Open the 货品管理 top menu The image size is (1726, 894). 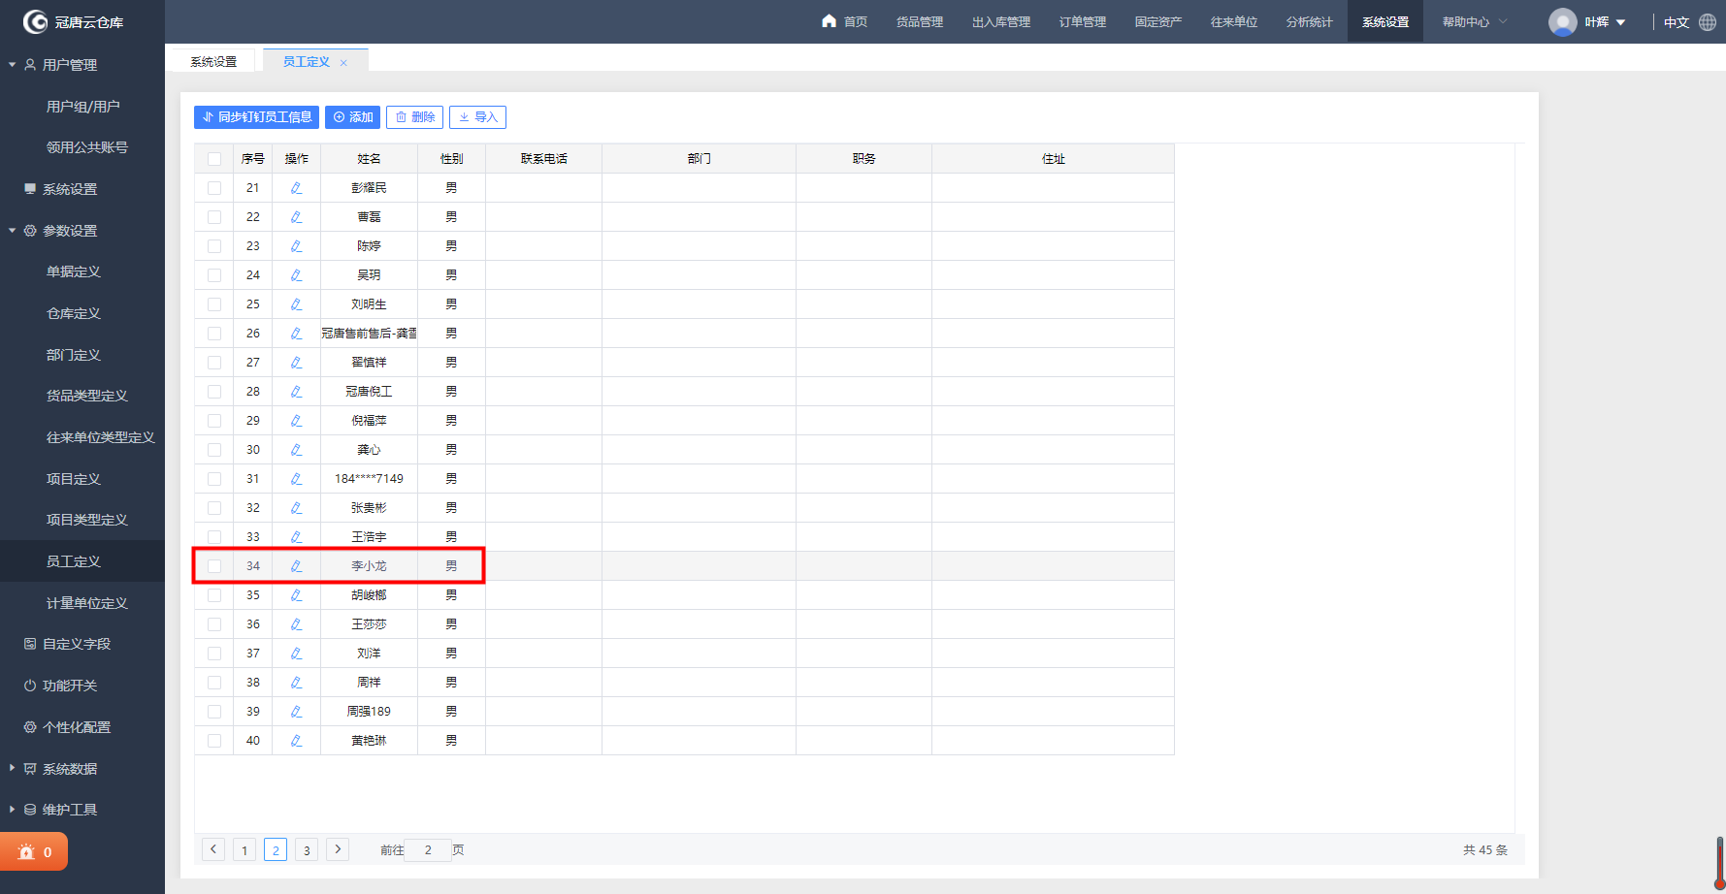tap(920, 21)
